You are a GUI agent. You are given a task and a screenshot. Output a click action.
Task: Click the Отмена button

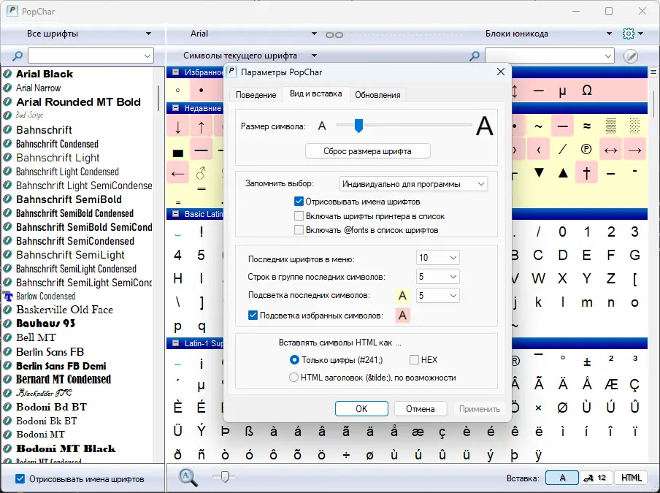(x=420, y=409)
